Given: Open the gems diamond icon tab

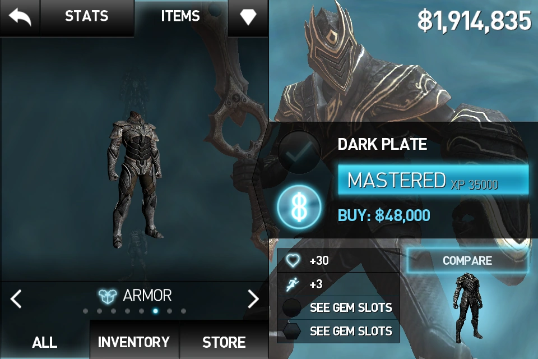Looking at the screenshot, I should (x=248, y=17).
